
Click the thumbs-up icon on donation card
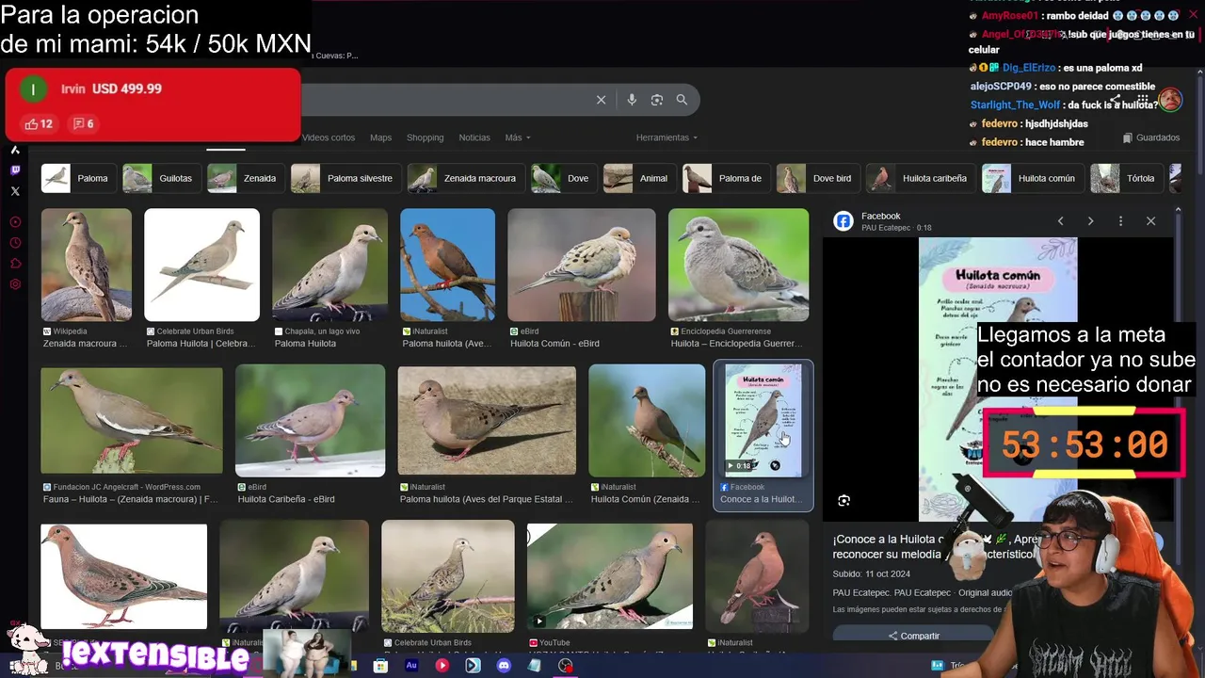(32, 123)
